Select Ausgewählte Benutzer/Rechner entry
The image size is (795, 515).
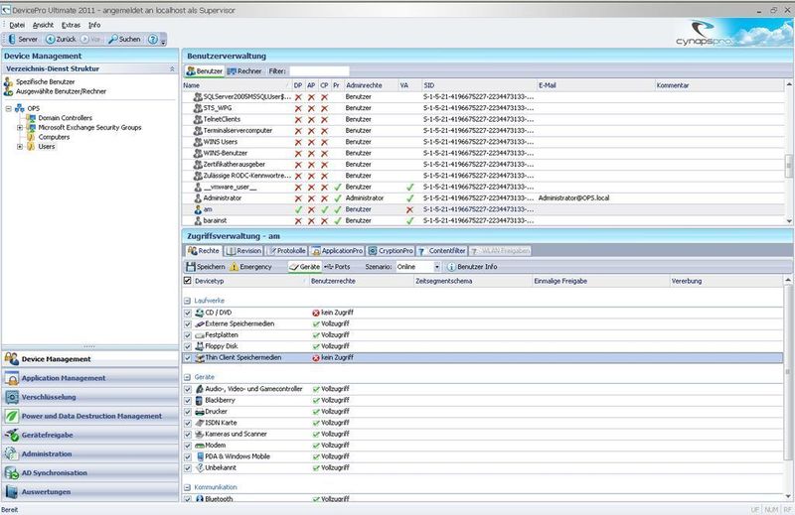click(x=61, y=91)
